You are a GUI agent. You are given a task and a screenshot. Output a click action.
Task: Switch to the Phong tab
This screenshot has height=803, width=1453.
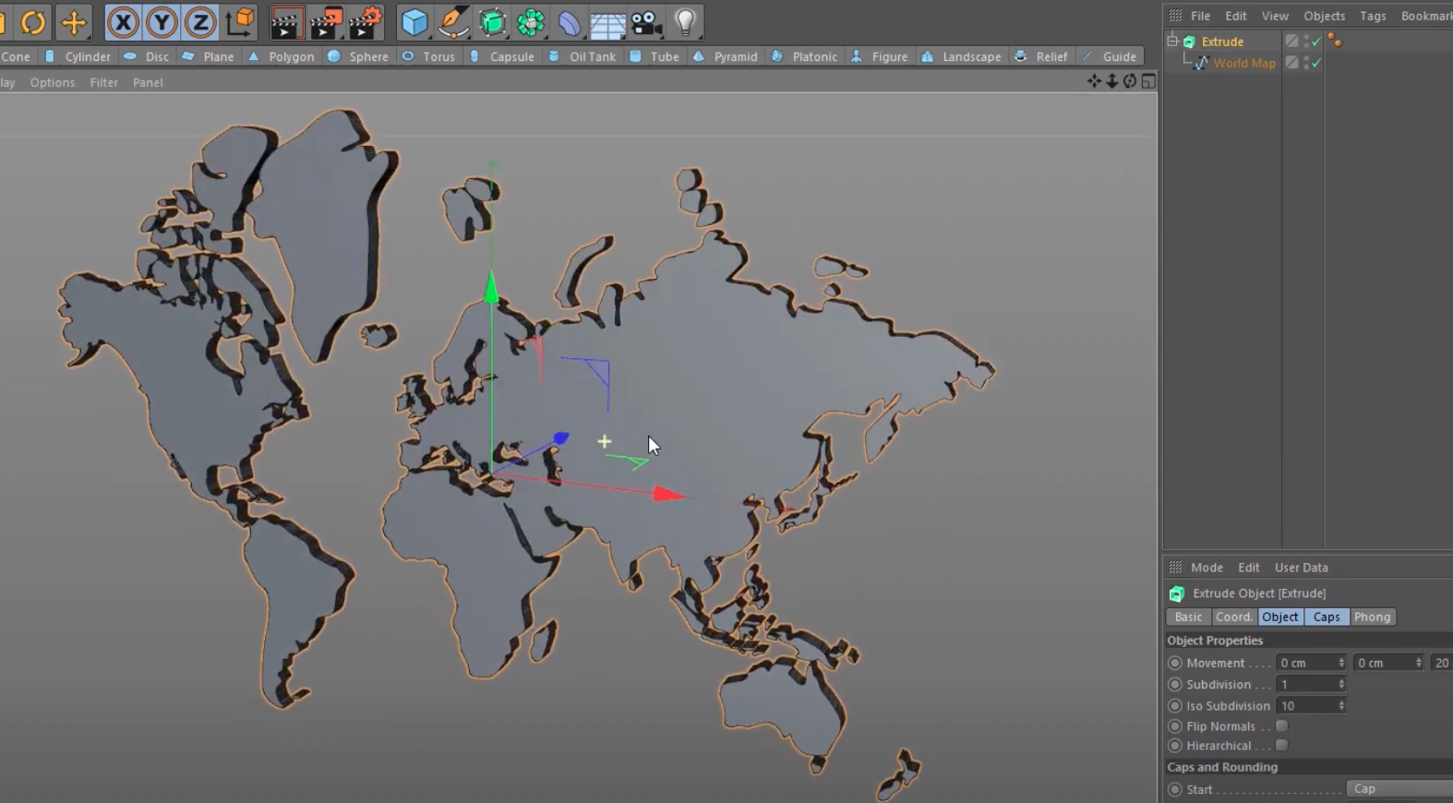[x=1372, y=617]
